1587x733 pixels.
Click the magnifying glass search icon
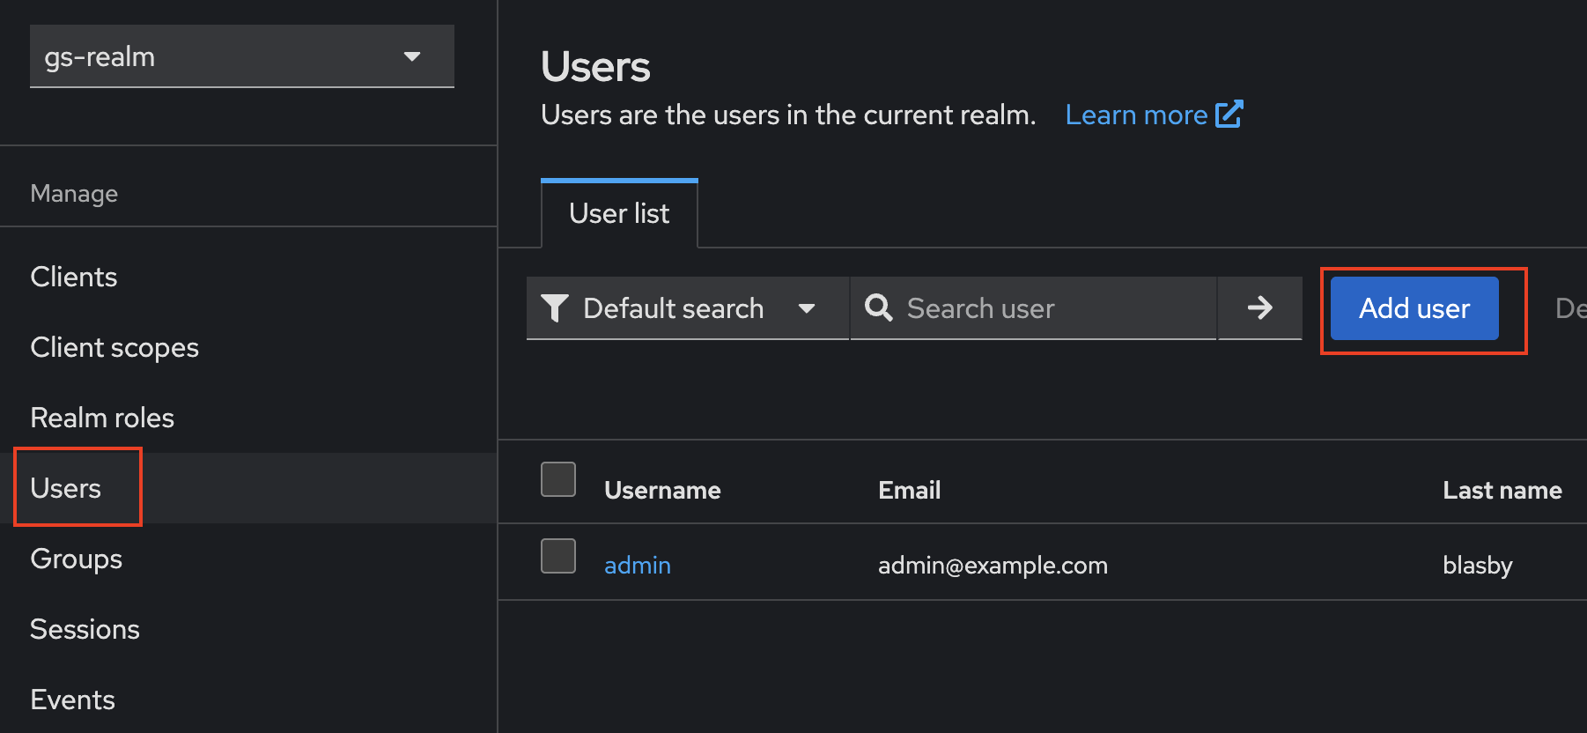coord(878,307)
